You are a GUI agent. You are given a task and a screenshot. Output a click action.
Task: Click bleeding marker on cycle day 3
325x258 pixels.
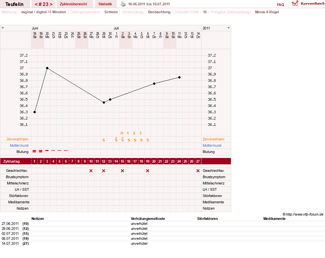(47, 150)
